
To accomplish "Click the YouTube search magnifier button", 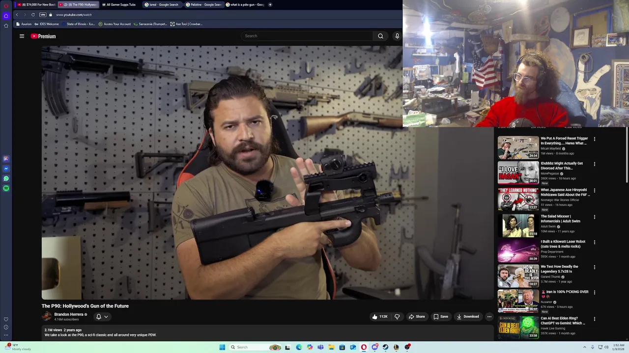I will point(380,36).
